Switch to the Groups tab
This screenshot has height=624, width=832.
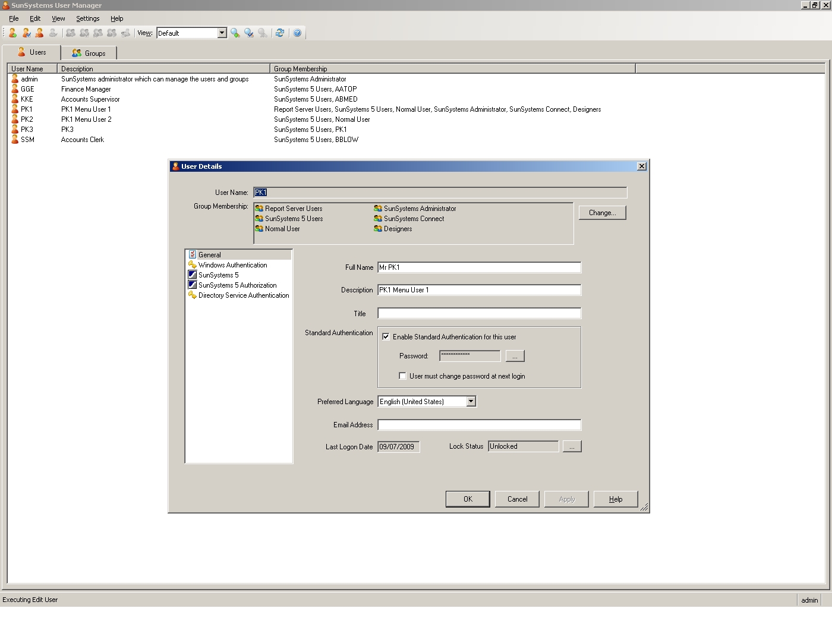coord(89,53)
